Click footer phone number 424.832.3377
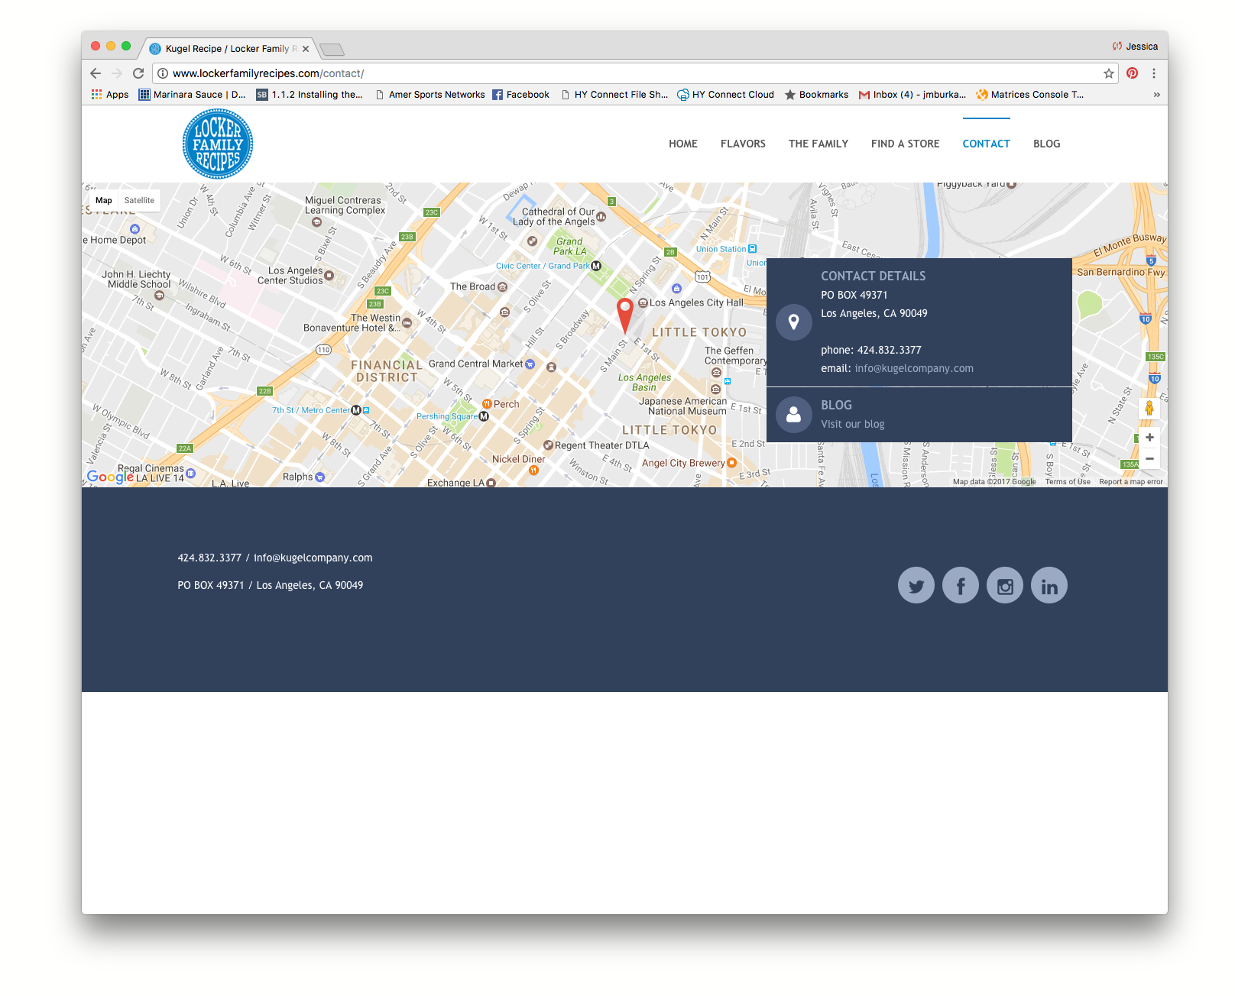Viewport: 1235px width, 996px height. click(x=209, y=558)
